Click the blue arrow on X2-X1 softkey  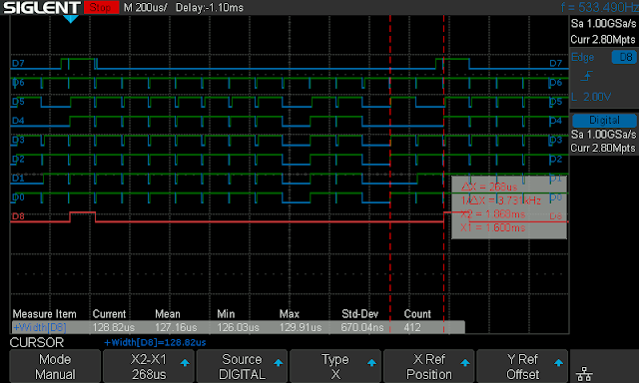pyautogui.click(x=185, y=363)
